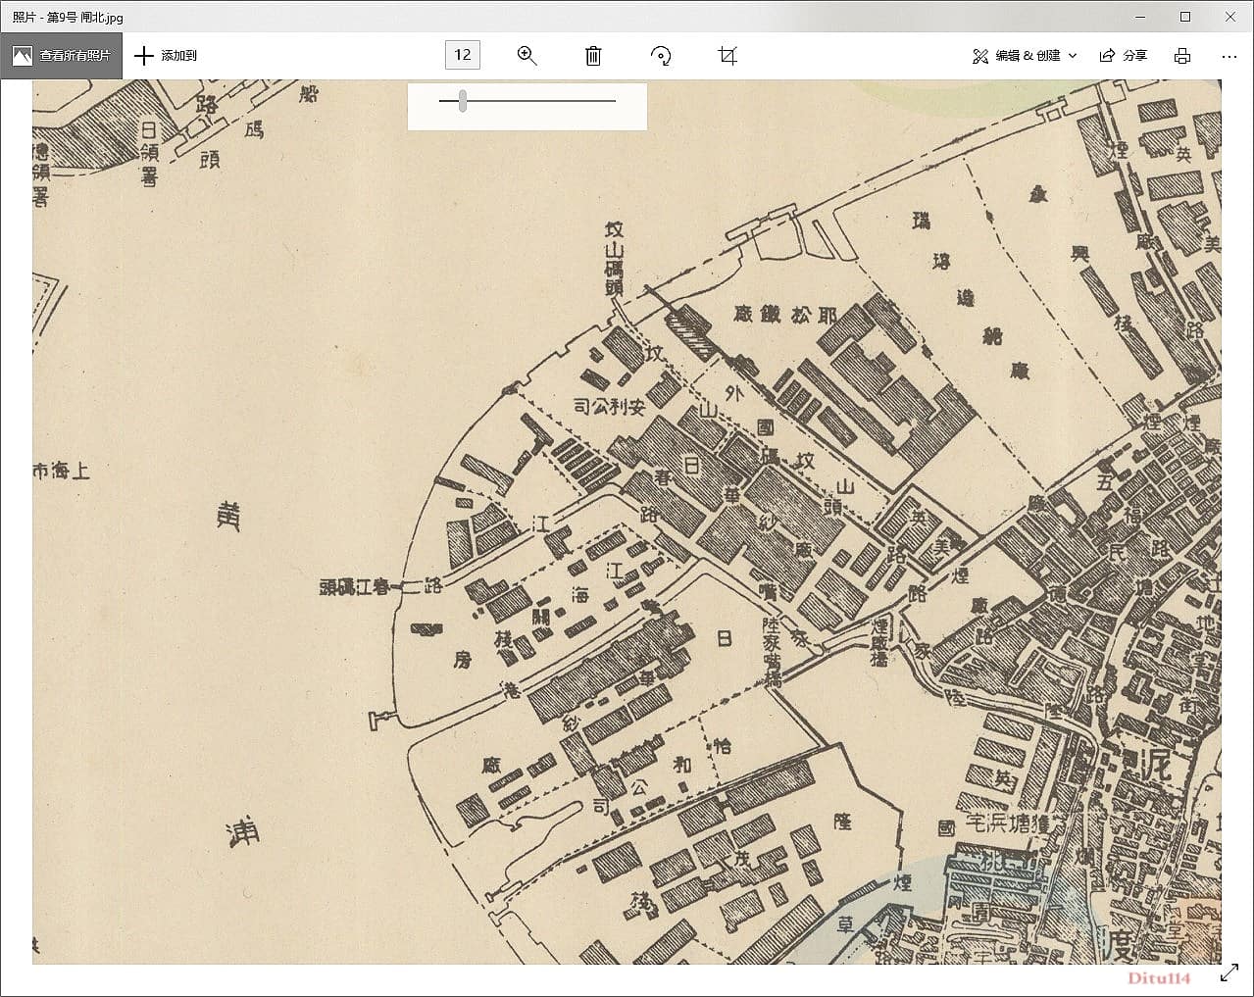Open the three-dot more options menu

tap(1229, 56)
